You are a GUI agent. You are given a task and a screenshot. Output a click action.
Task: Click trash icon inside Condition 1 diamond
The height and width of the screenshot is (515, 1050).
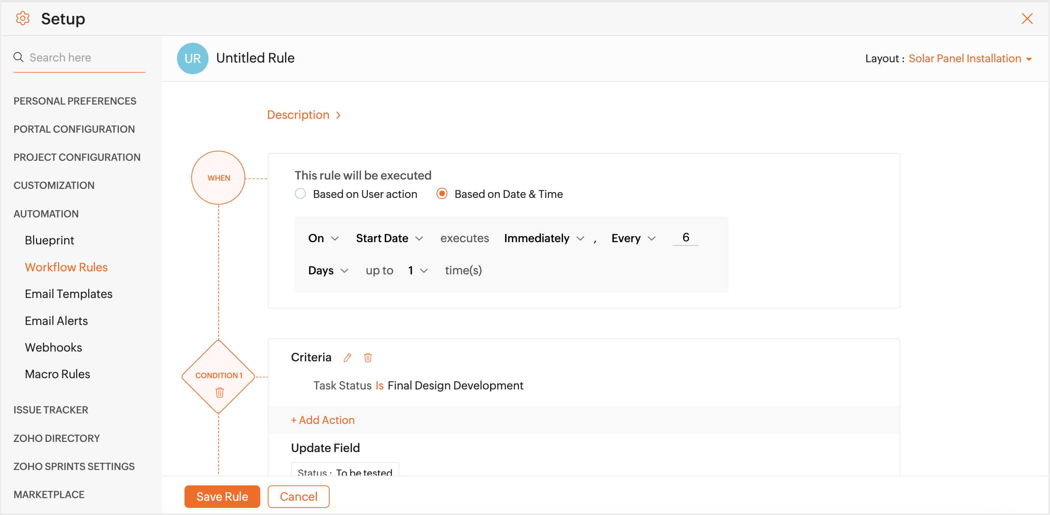click(219, 392)
